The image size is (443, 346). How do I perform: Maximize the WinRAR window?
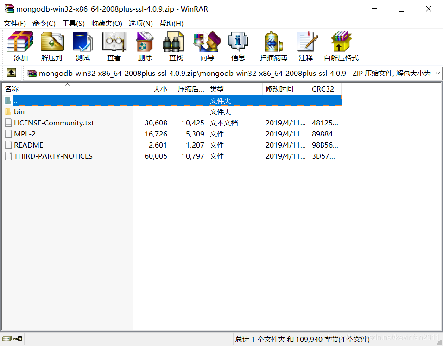401,9
